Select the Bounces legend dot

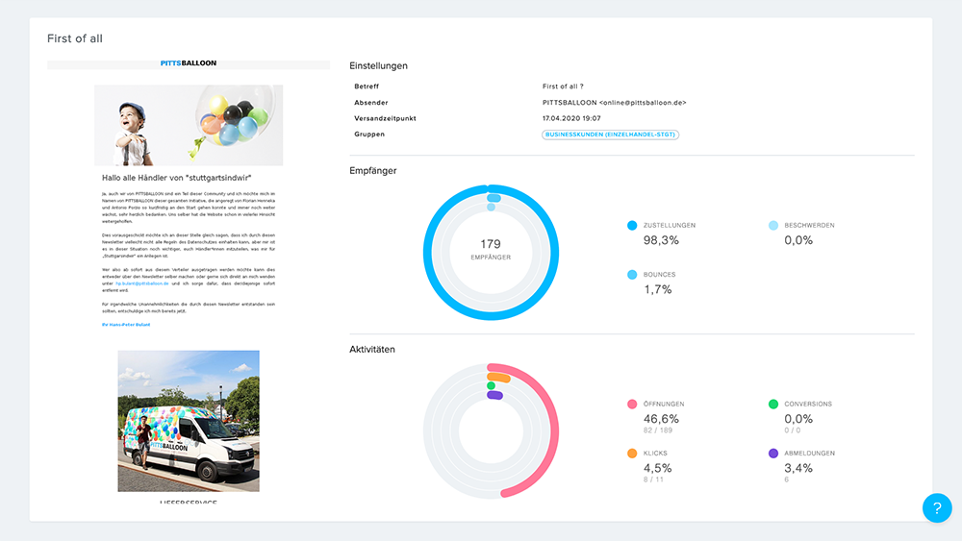(x=632, y=275)
